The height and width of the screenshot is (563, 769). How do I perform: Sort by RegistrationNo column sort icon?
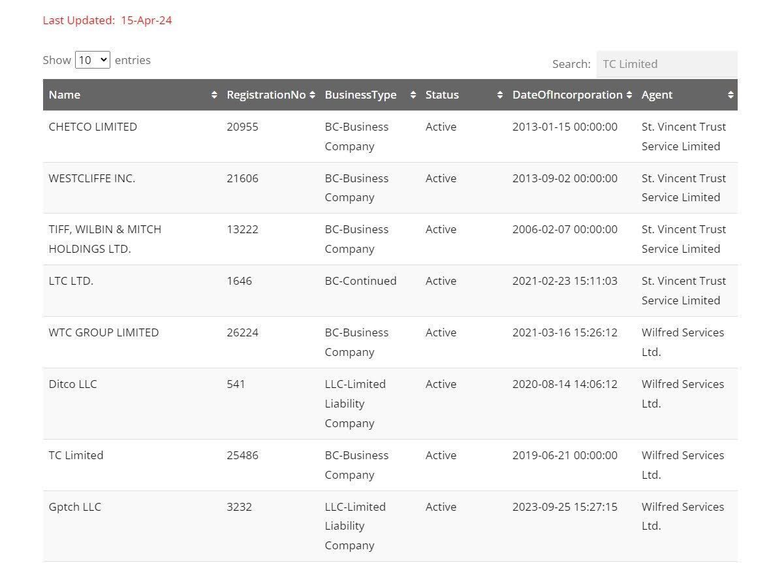tap(313, 95)
